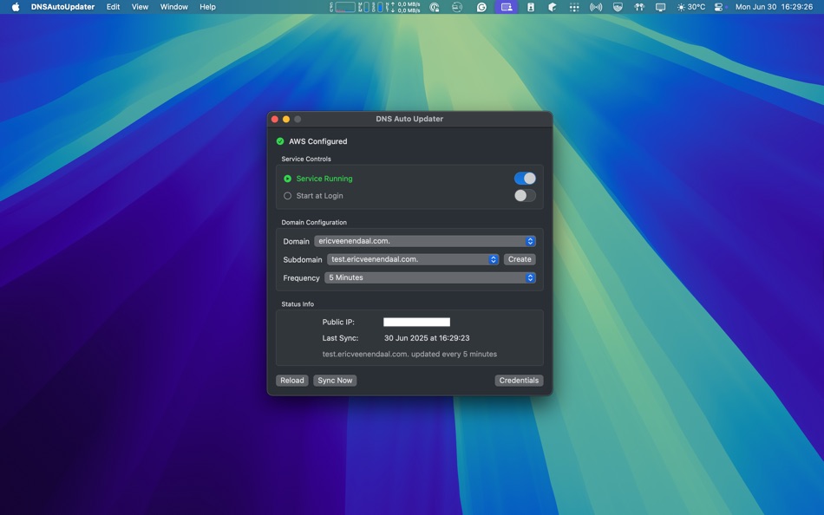824x515 pixels.
Task: Click the Start at Login circle icon
Action: pyautogui.click(x=287, y=195)
